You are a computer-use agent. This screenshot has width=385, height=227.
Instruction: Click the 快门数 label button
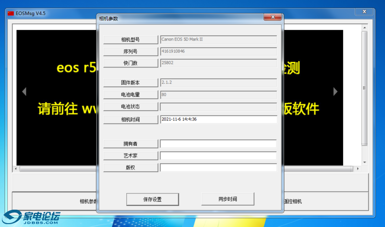tap(131, 63)
